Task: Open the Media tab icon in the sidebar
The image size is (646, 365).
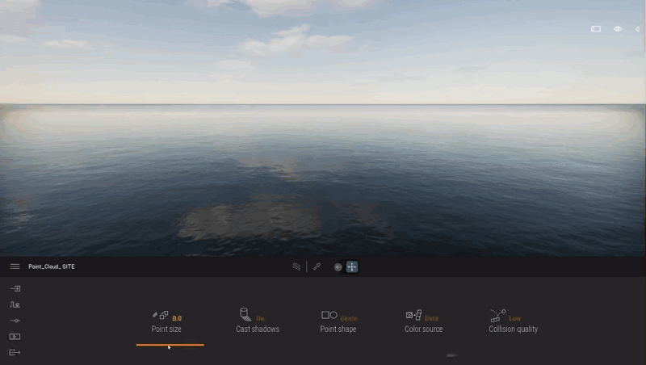Action: [x=15, y=337]
